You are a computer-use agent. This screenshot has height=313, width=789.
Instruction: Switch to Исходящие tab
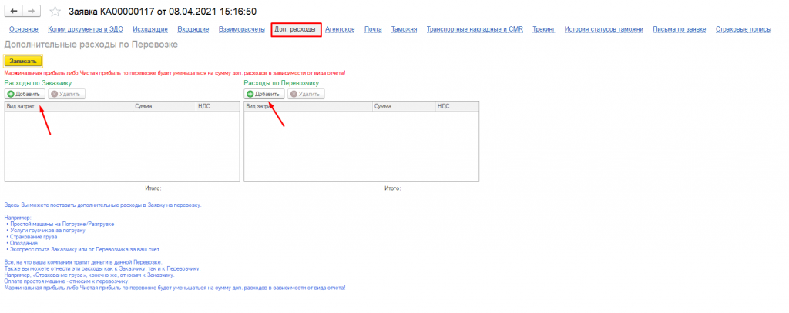(x=150, y=30)
